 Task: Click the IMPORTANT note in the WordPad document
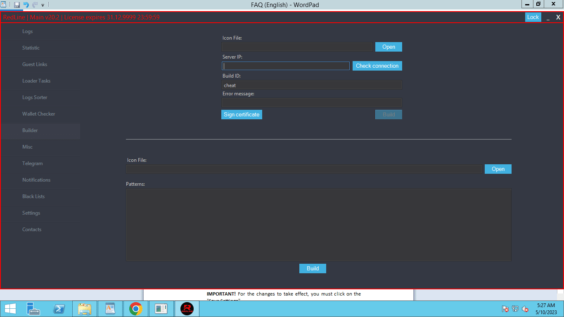click(284, 294)
